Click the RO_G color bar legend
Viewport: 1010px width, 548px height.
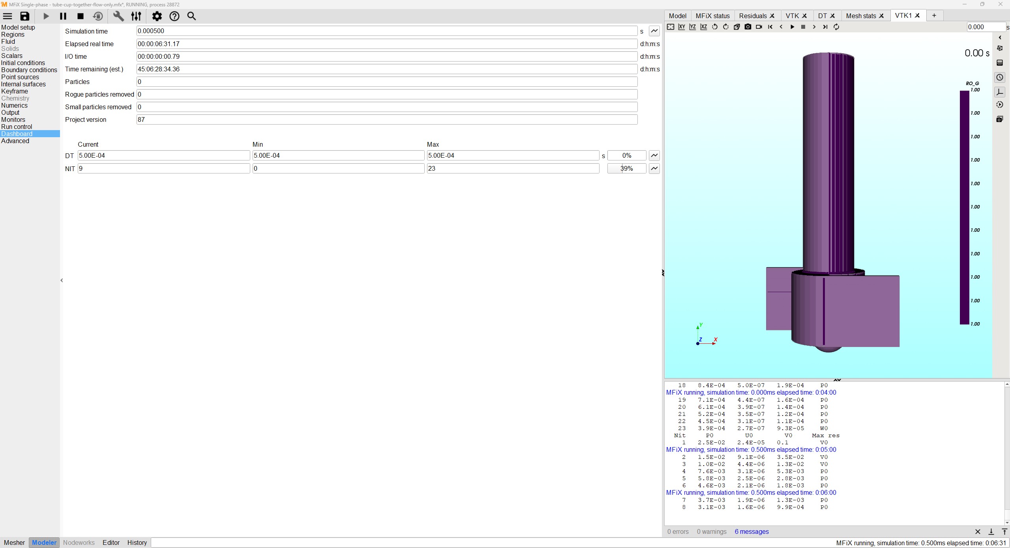964,207
